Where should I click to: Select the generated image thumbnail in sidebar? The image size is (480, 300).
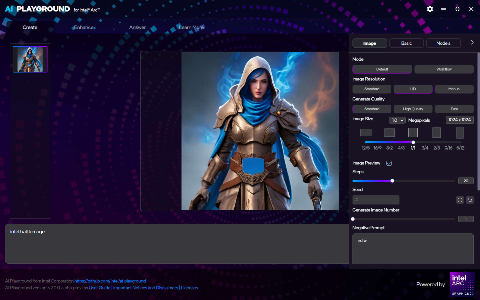[x=30, y=59]
